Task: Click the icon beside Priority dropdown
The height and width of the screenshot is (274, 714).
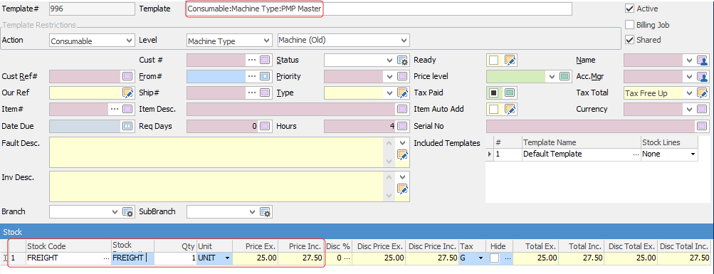Action: tap(402, 76)
